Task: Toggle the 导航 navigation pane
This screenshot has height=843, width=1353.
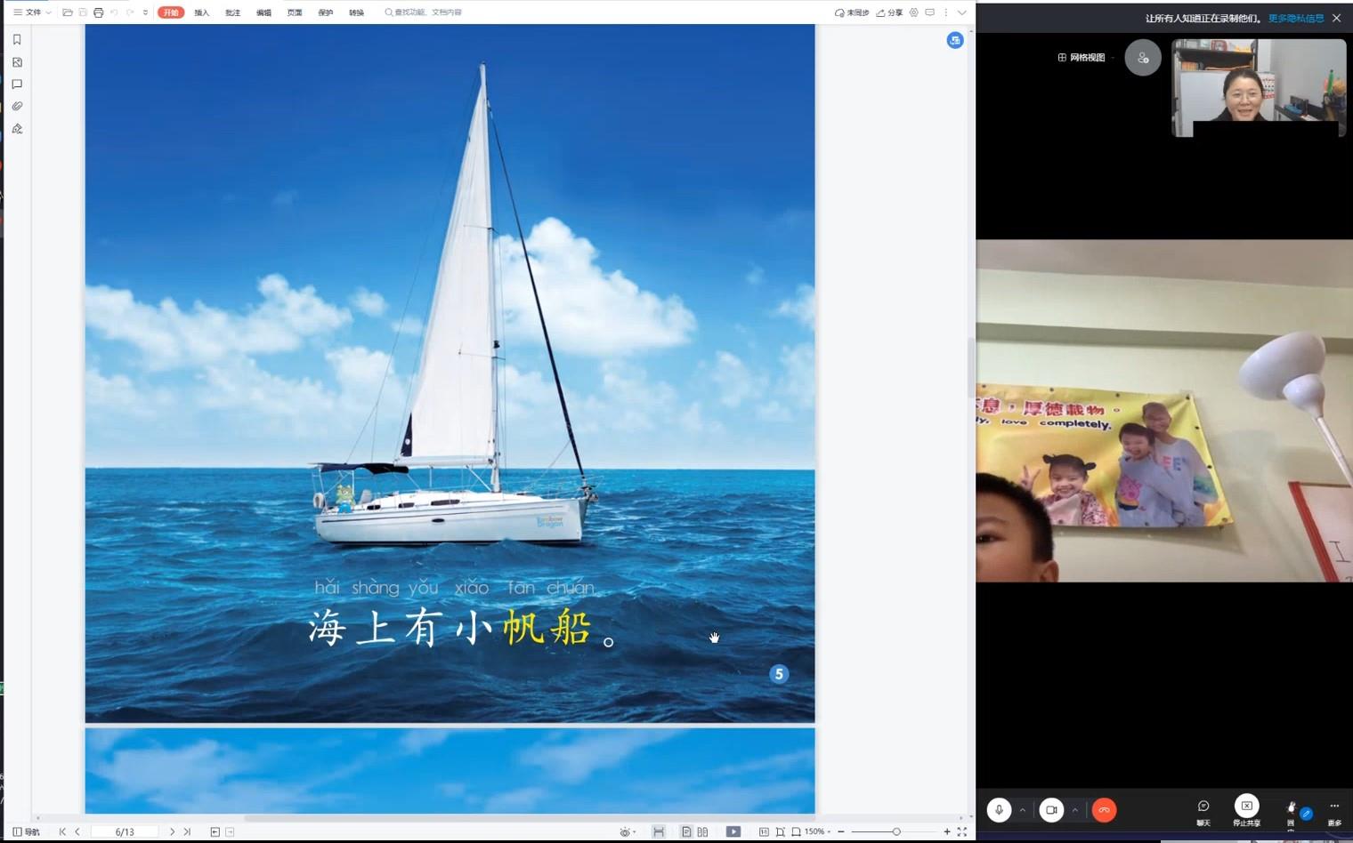Action: (26, 831)
